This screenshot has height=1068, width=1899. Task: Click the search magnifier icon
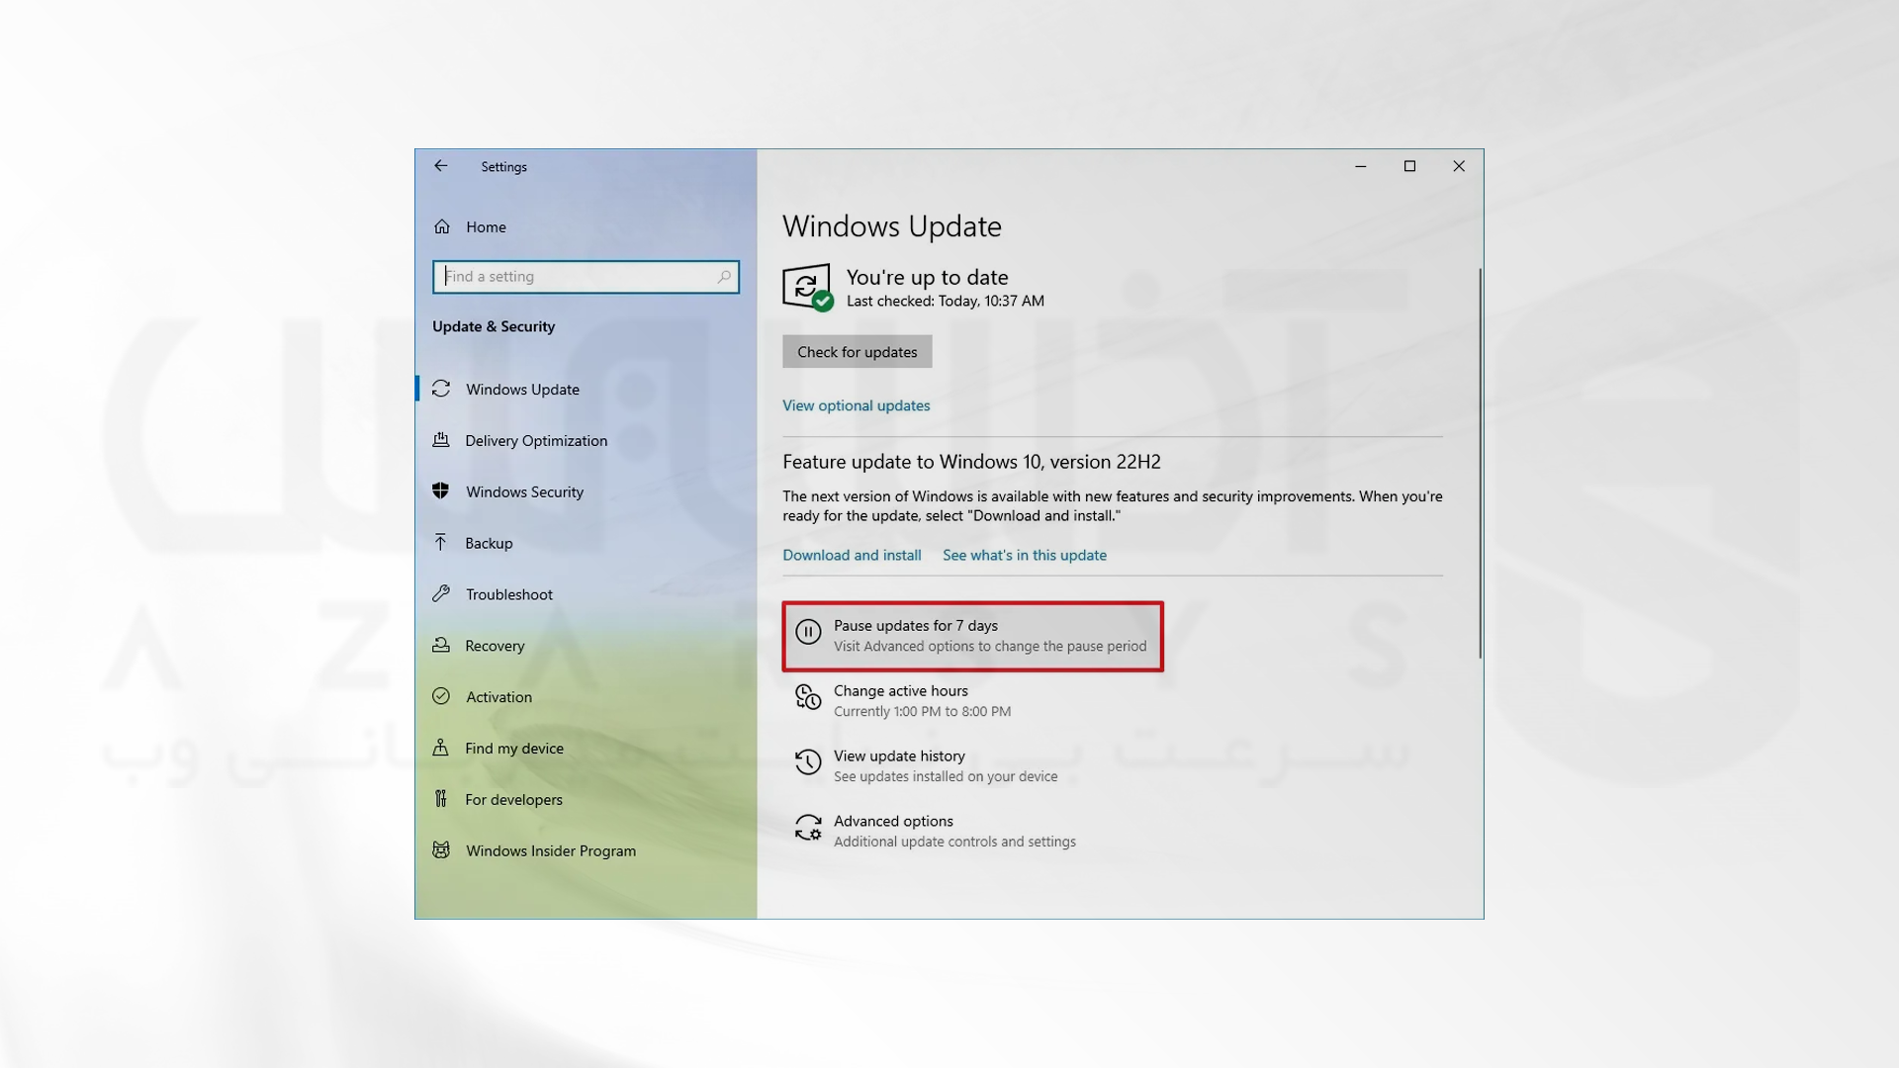tap(724, 277)
